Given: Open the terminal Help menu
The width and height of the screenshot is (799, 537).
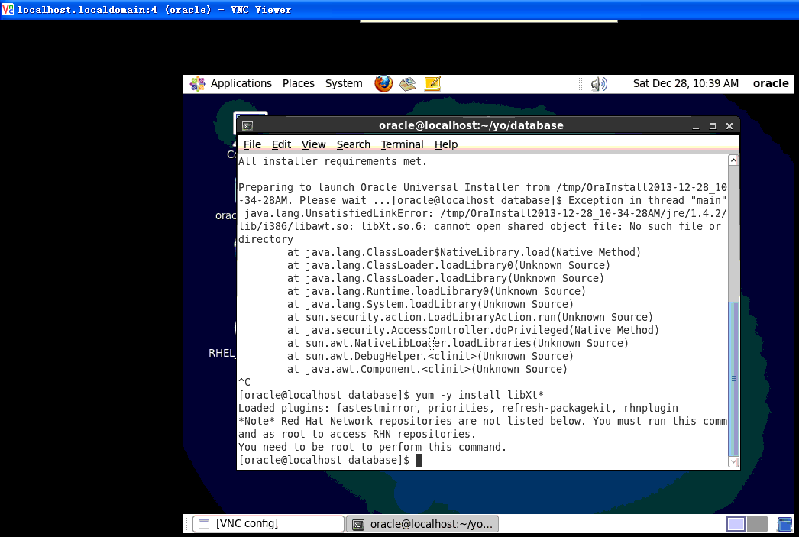Looking at the screenshot, I should tap(446, 144).
